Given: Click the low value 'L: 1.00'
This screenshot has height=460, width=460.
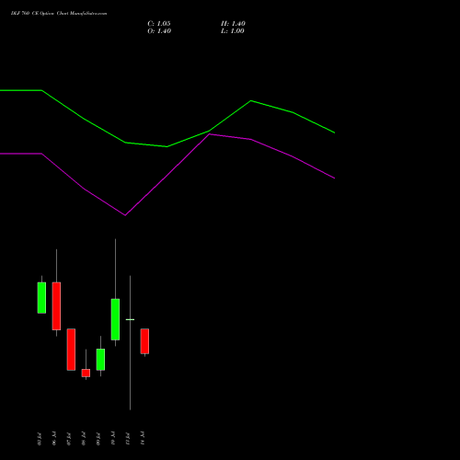Looking at the screenshot, I should pyautogui.click(x=233, y=31).
